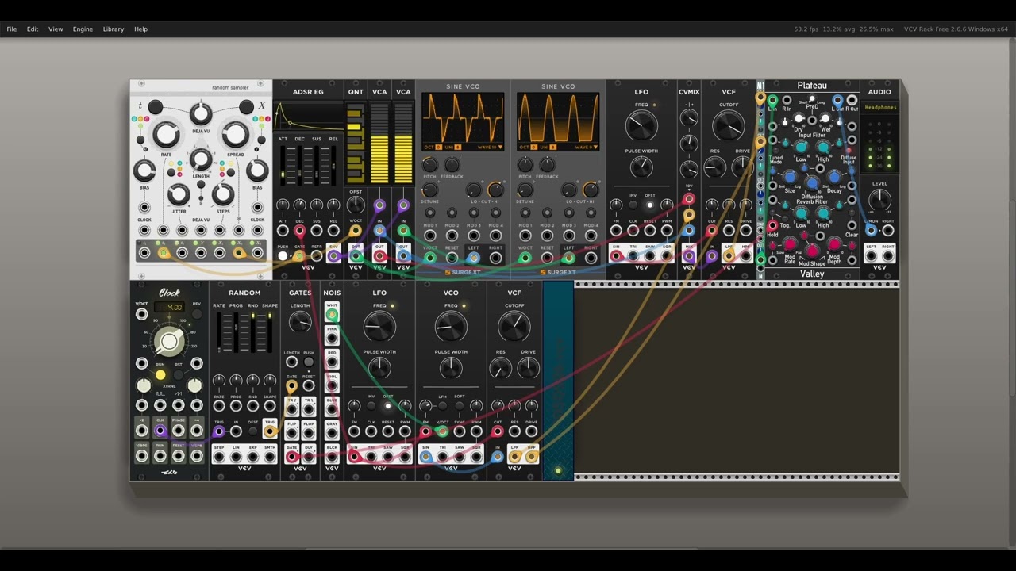This screenshot has width=1016, height=571.
Task: Toggle the Clock RST button
Action: point(179,374)
